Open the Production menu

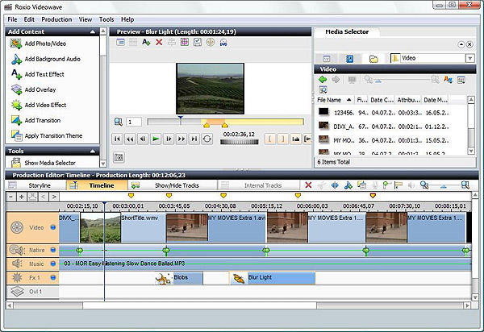point(56,19)
